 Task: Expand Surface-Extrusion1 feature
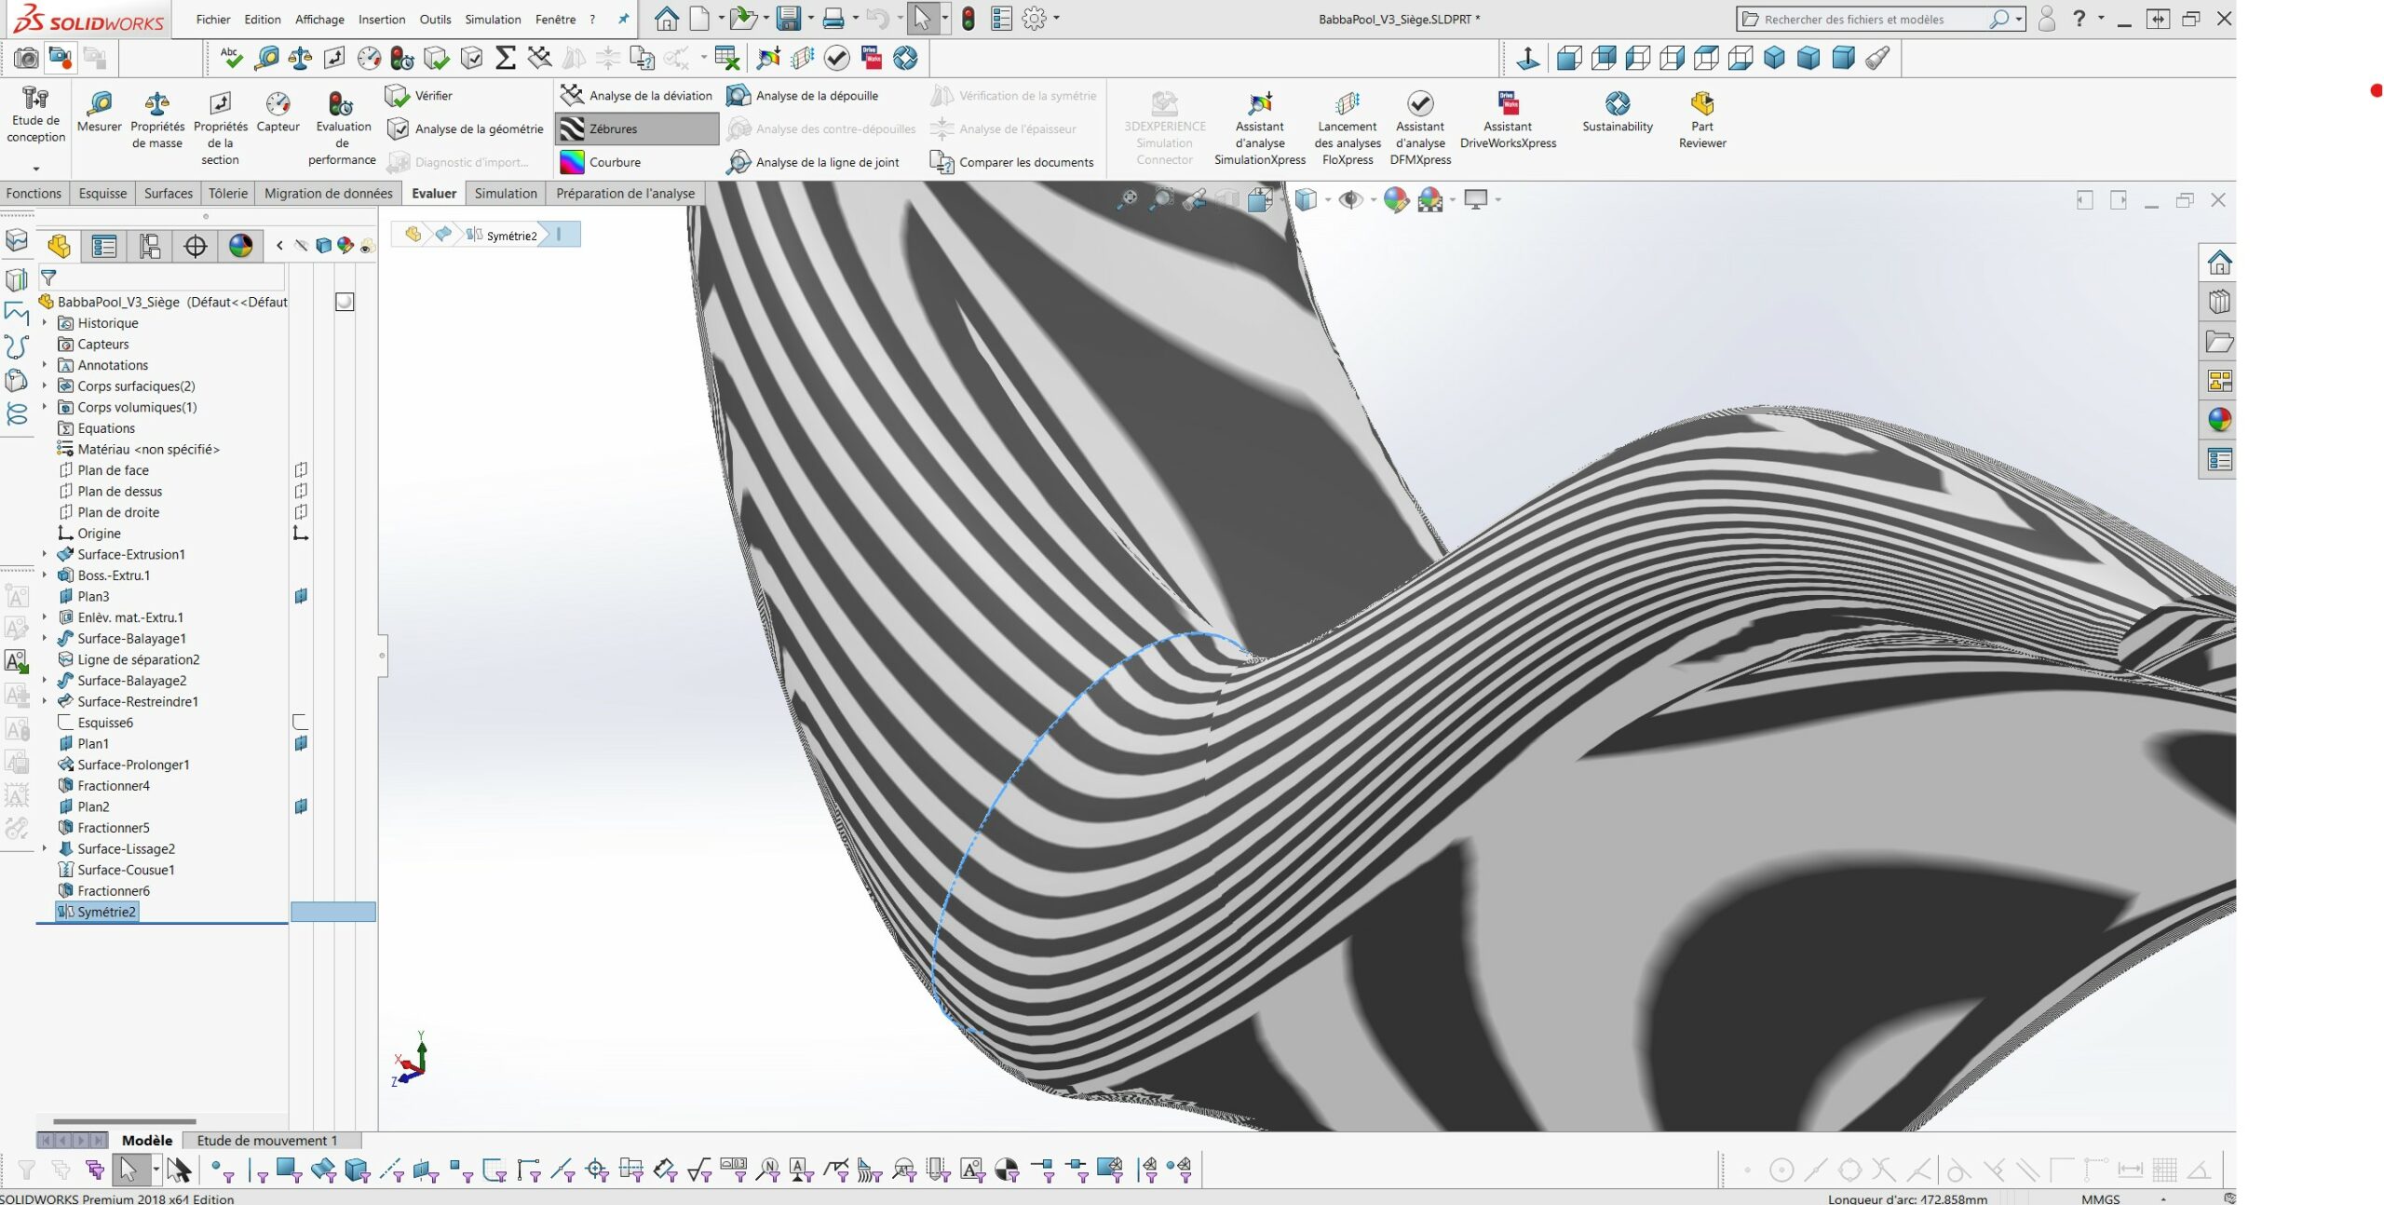pyautogui.click(x=45, y=554)
